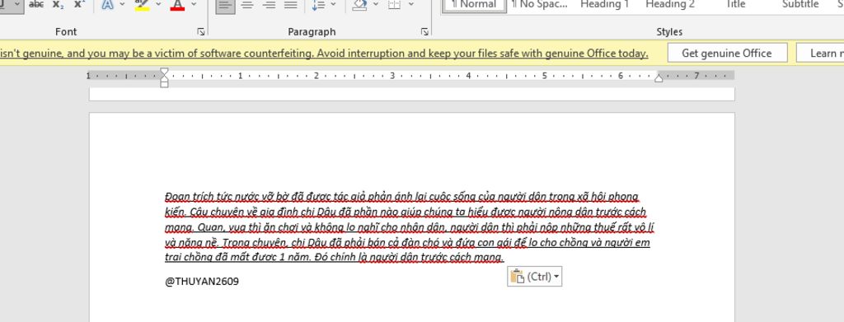This screenshot has width=844, height=322.
Task: Apply subscript formatting
Action: coord(58,4)
